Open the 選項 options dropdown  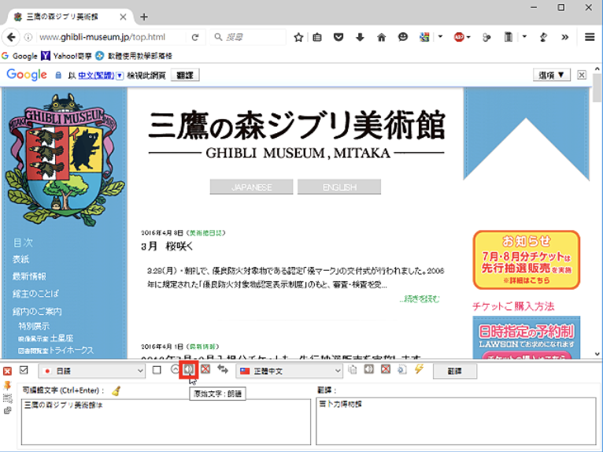point(551,75)
